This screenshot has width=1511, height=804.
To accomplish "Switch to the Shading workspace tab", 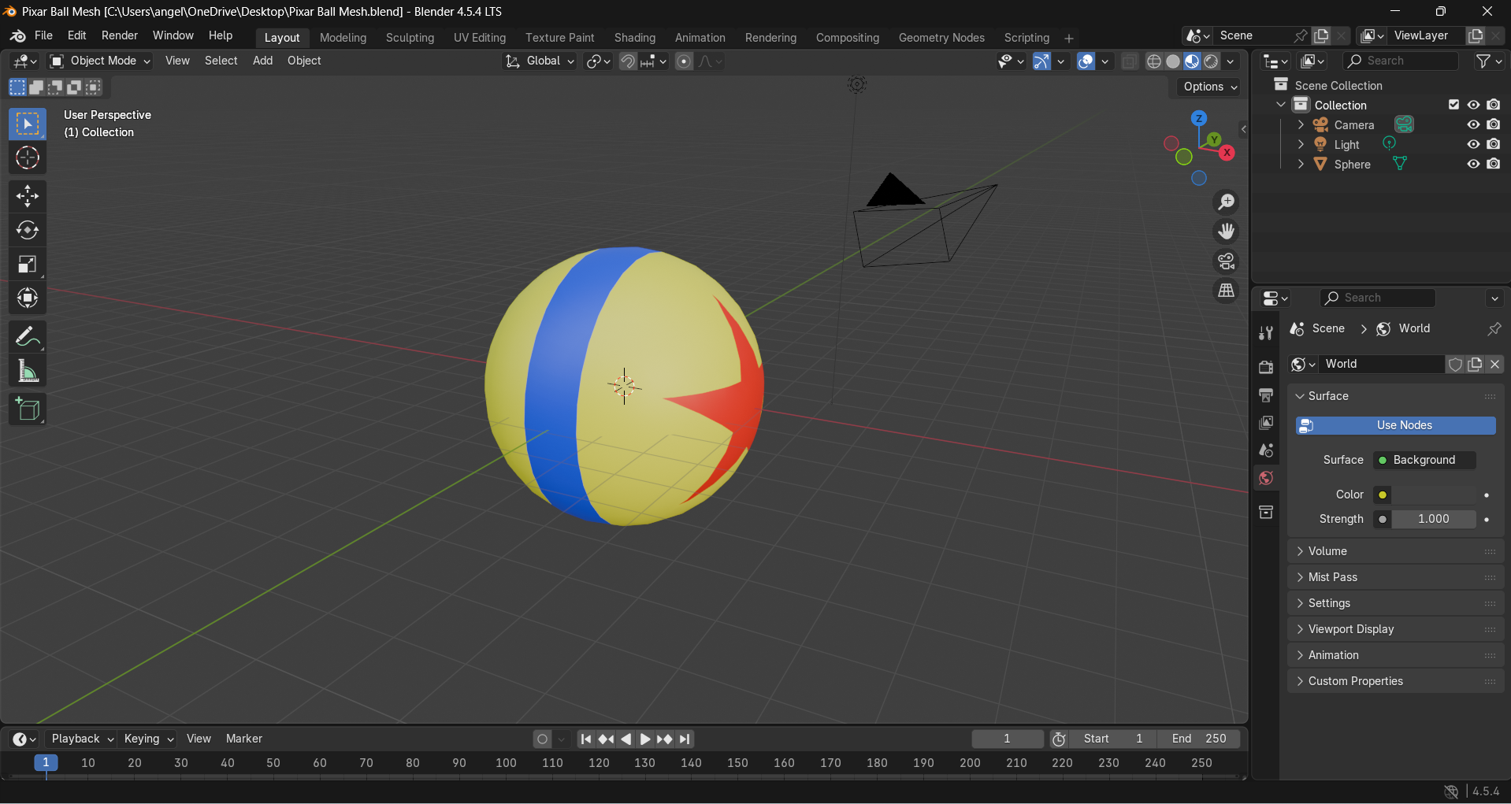I will pos(634,37).
